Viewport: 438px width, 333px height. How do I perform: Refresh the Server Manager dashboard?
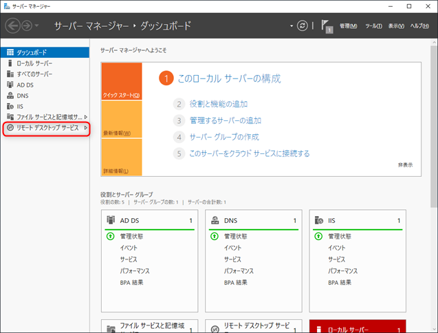point(303,25)
